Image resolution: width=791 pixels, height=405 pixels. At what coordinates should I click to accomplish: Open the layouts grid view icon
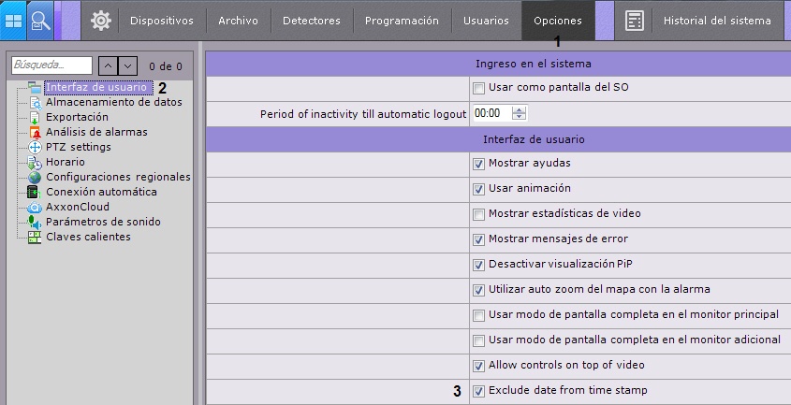coord(14,20)
